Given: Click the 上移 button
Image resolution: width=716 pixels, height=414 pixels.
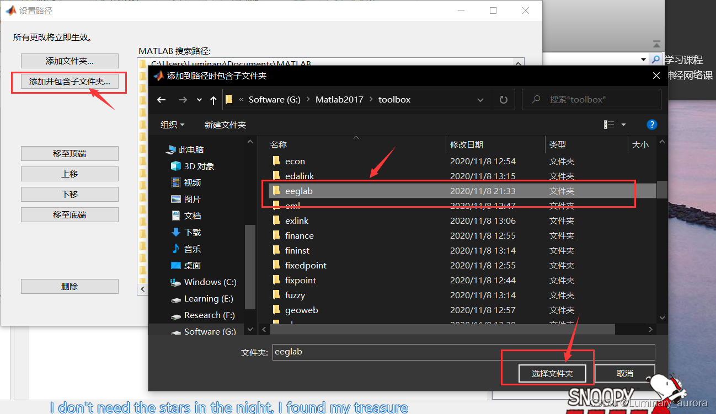Looking at the screenshot, I should pyautogui.click(x=70, y=174).
